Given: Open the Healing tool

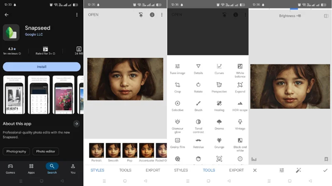Looking at the screenshot, I should pos(219,106).
